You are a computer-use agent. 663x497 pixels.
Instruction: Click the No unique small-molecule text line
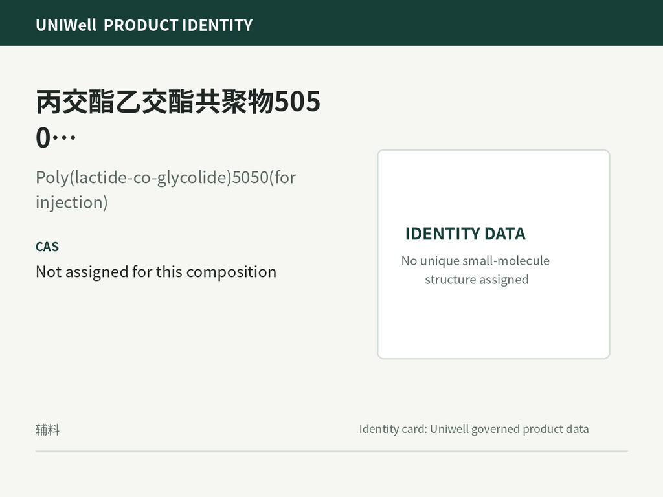click(x=475, y=261)
